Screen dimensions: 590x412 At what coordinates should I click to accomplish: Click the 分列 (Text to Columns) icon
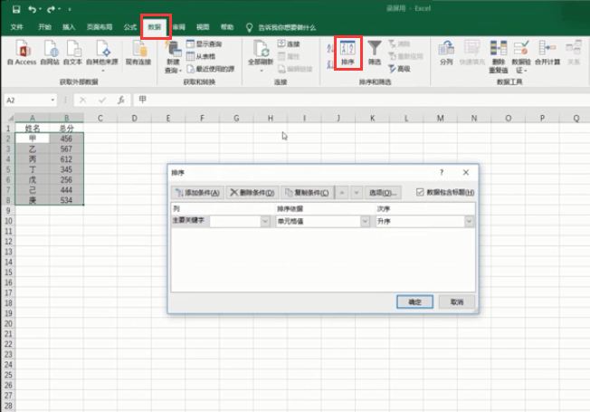coord(445,53)
